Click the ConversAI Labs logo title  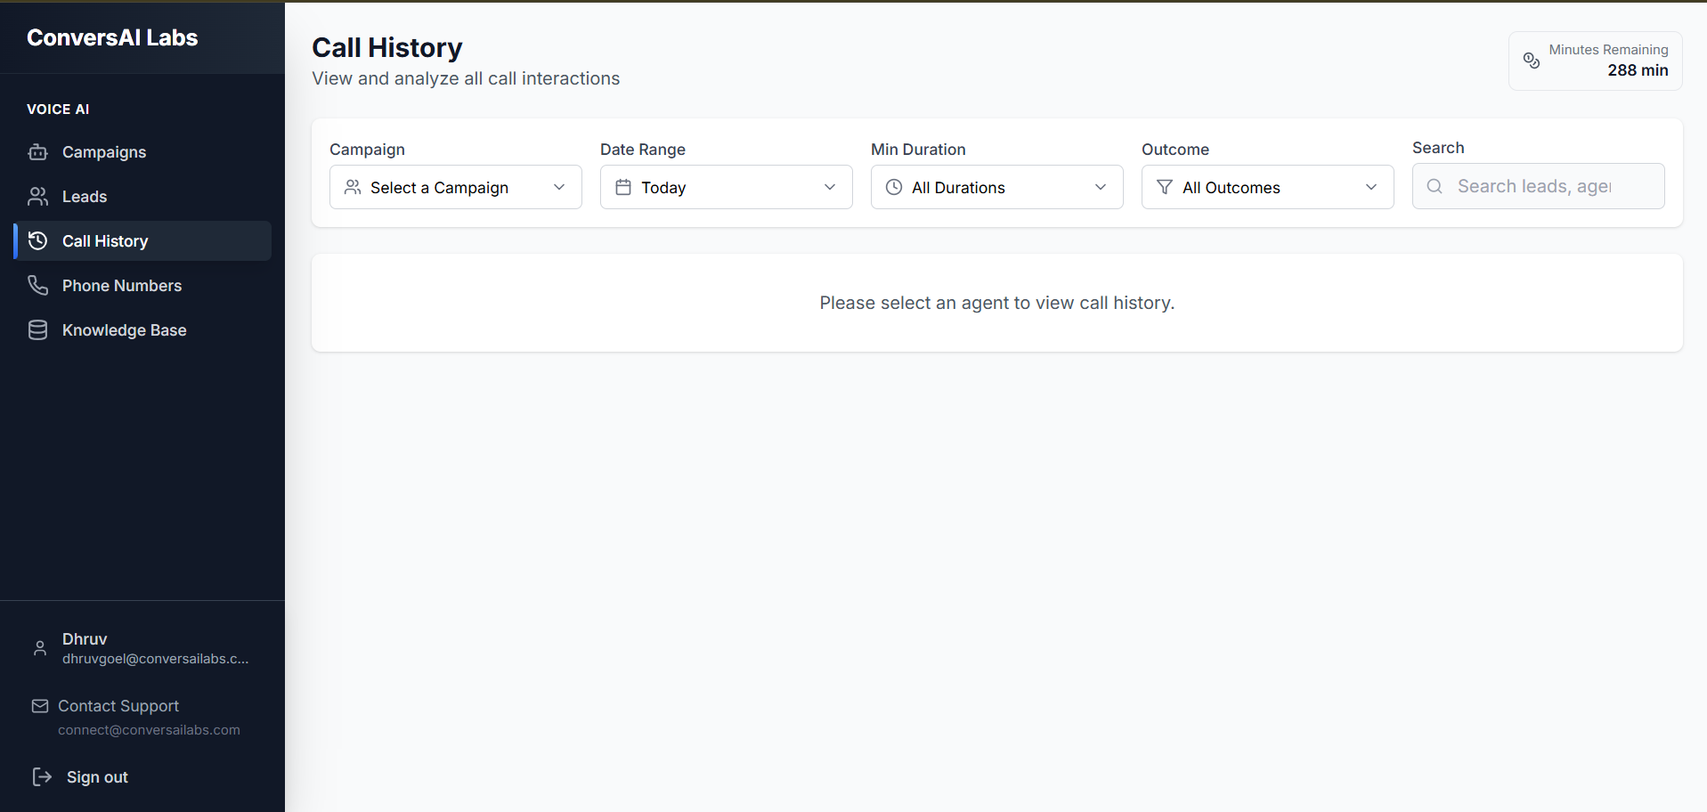pyautogui.click(x=112, y=37)
